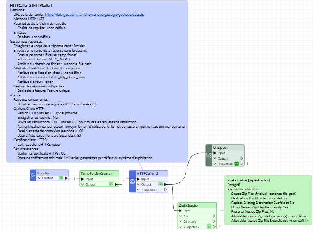313x233 pixels.
Task: Click 'Extension de fichier : AUTO_DETECT' line
Action: [44, 59]
